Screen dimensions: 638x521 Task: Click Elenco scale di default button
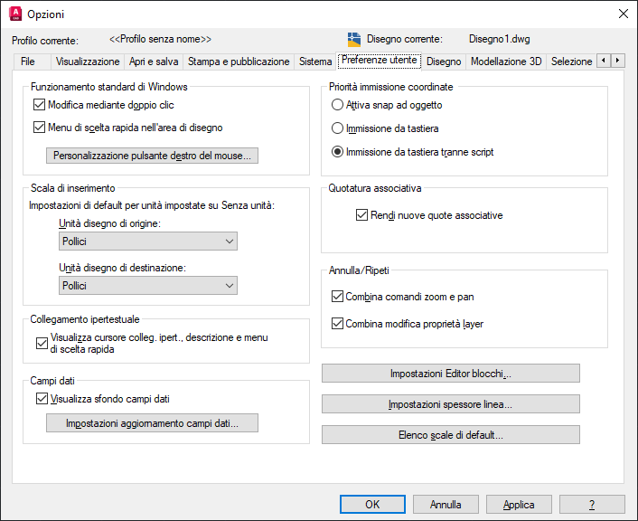pos(450,435)
